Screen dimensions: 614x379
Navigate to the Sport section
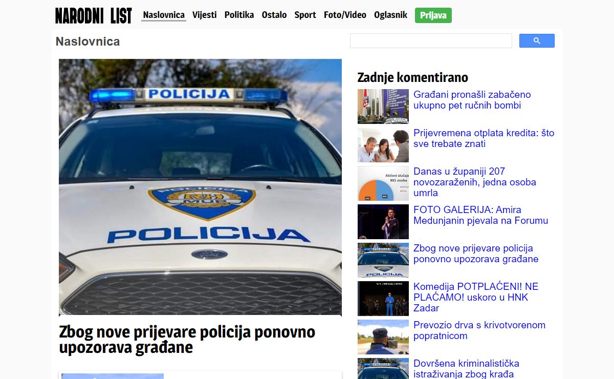(x=305, y=15)
